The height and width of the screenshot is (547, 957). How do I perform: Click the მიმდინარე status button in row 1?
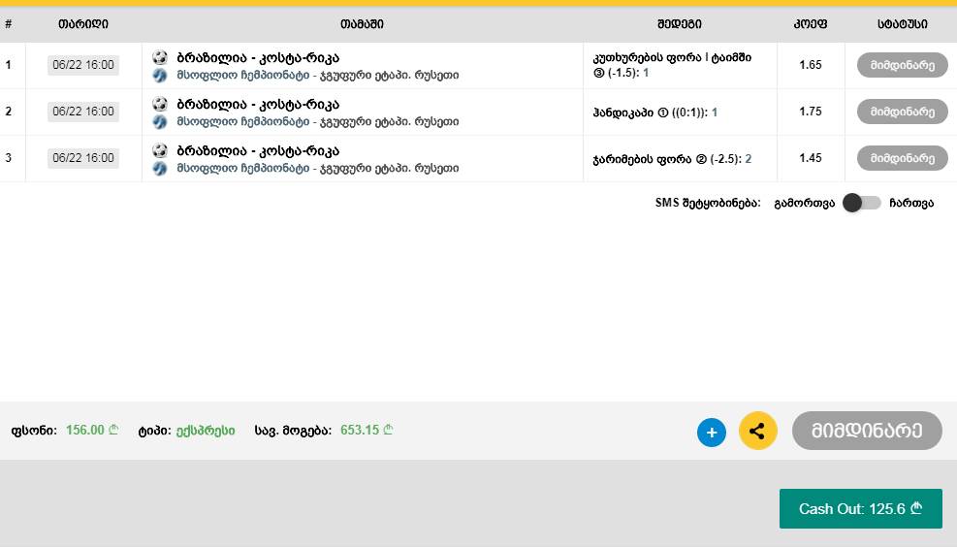(902, 65)
